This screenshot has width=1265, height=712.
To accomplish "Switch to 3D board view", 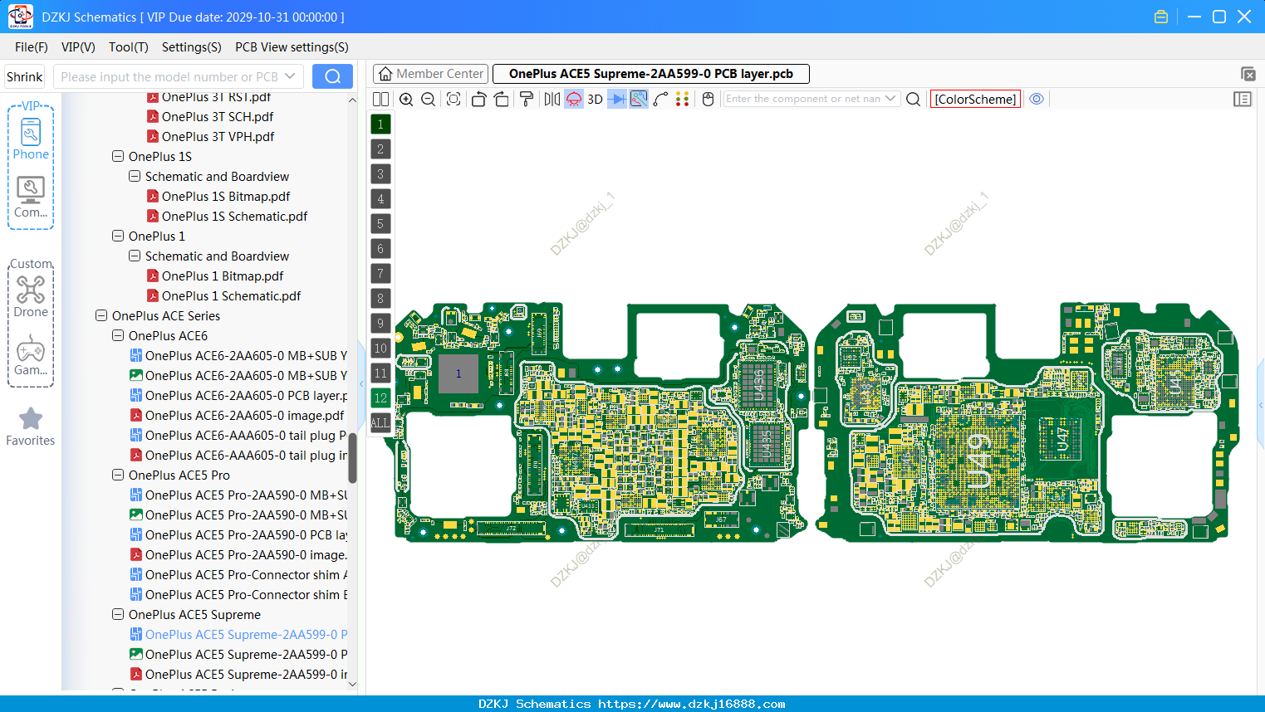I will click(595, 99).
